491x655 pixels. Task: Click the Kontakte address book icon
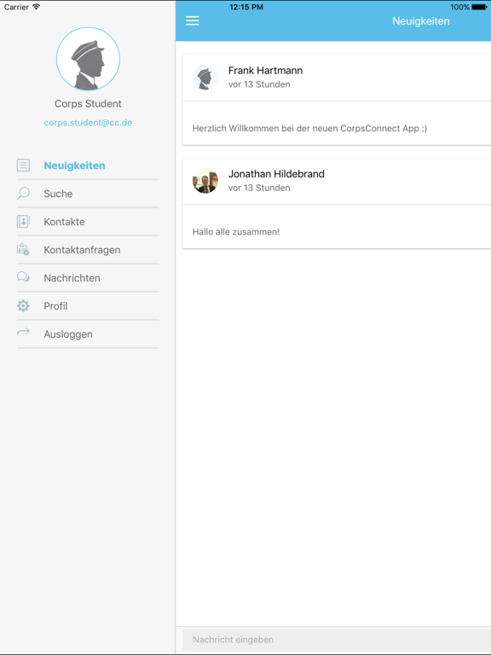pyautogui.click(x=23, y=222)
